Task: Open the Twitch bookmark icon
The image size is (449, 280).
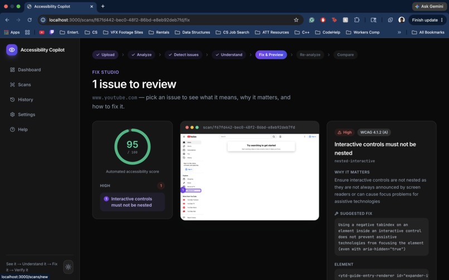Action: (x=52, y=32)
